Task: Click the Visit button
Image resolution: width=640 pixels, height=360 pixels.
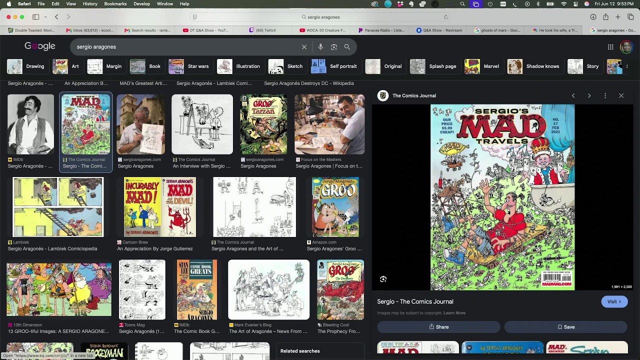Action: click(x=614, y=301)
